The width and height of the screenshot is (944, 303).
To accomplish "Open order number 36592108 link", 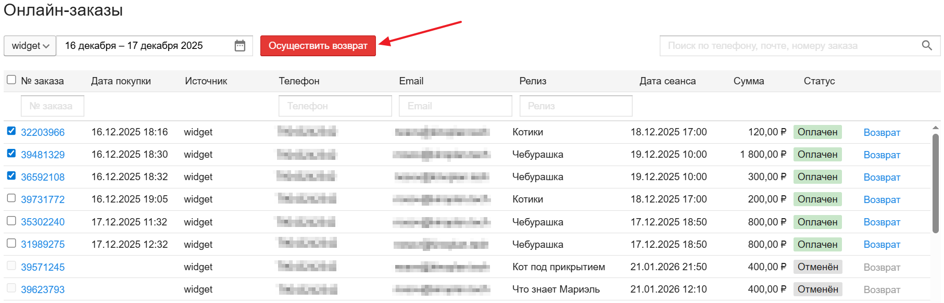I will point(43,177).
